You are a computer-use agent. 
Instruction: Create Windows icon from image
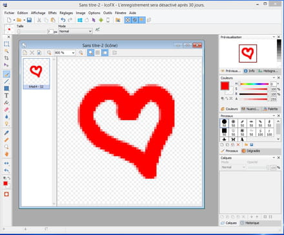(80, 20)
